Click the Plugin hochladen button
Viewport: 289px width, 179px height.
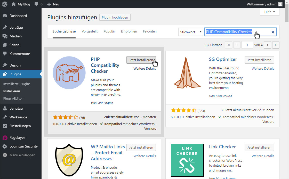pos(115,17)
